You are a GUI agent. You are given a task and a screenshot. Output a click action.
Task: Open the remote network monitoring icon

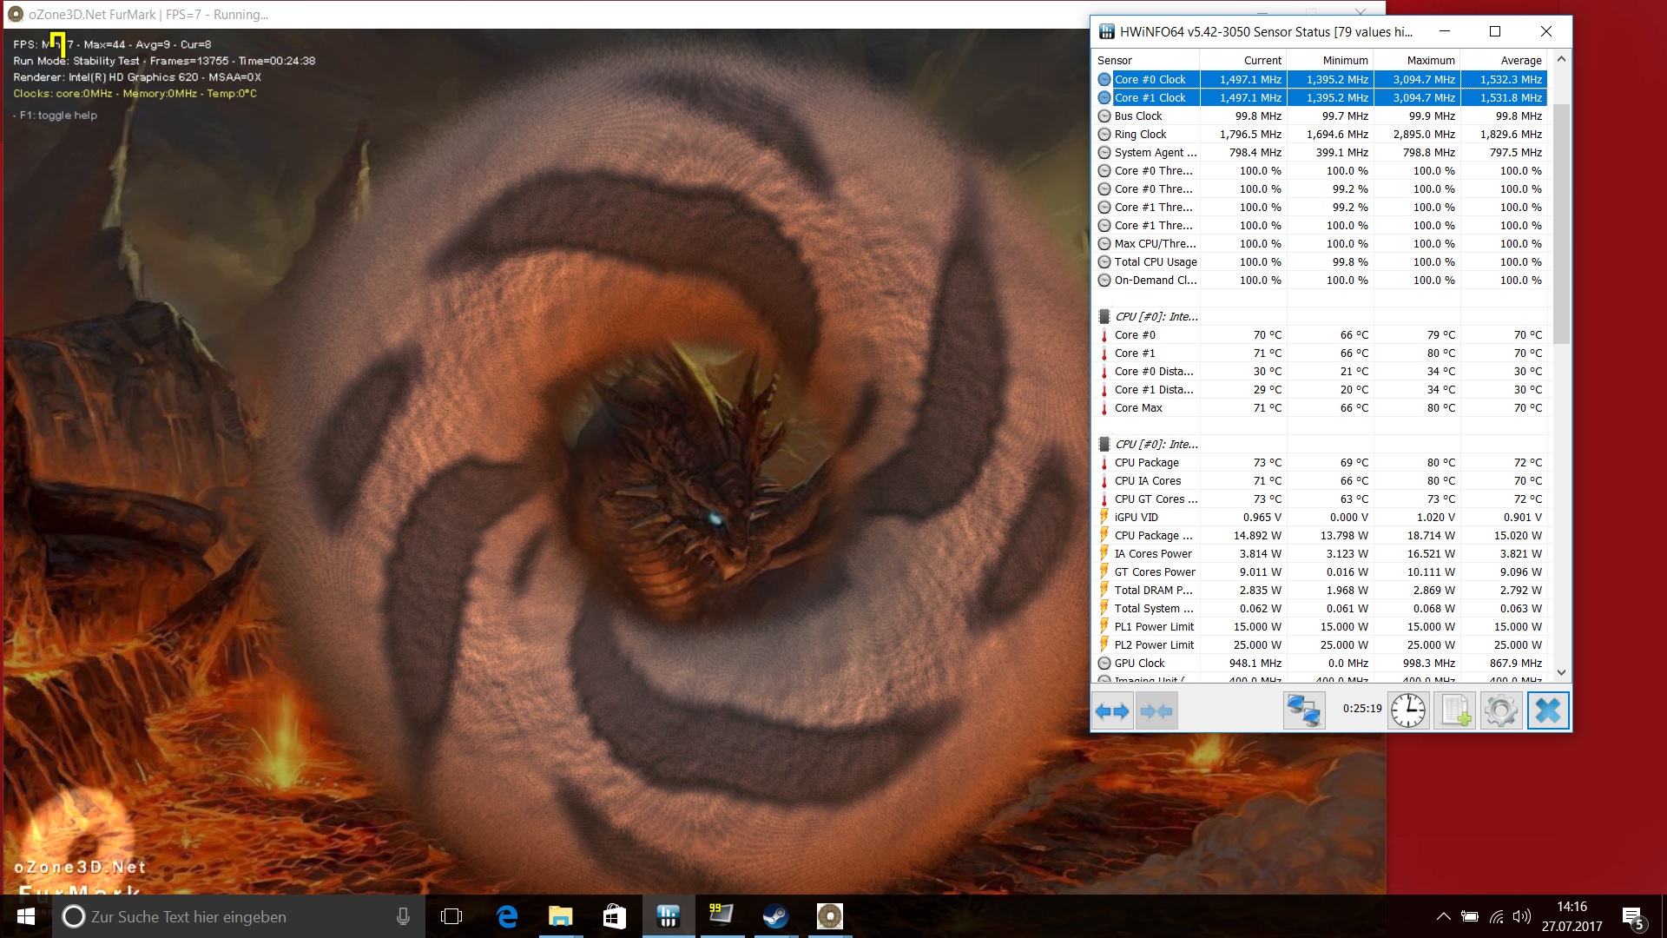point(1303,710)
